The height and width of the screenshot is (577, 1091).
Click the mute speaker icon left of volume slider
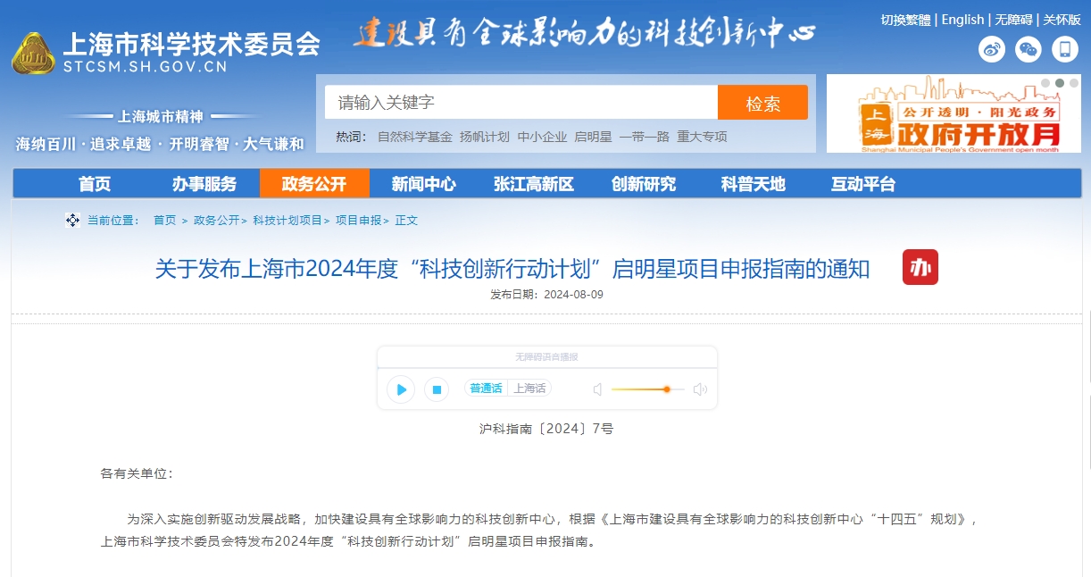597,389
